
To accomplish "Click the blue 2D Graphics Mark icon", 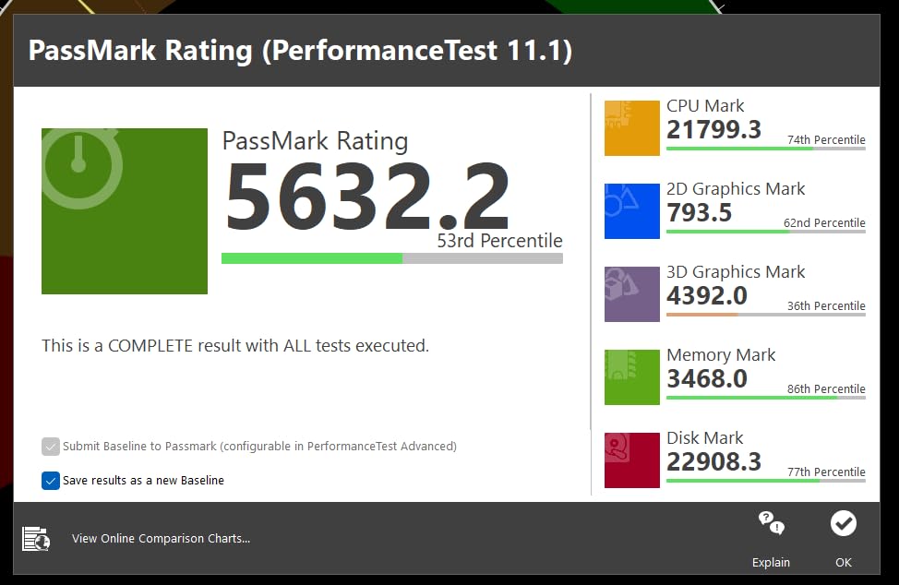I will click(x=632, y=211).
